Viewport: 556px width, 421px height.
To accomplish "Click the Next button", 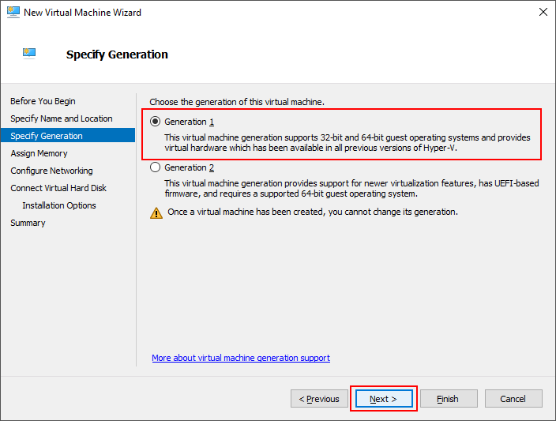I will 384,399.
